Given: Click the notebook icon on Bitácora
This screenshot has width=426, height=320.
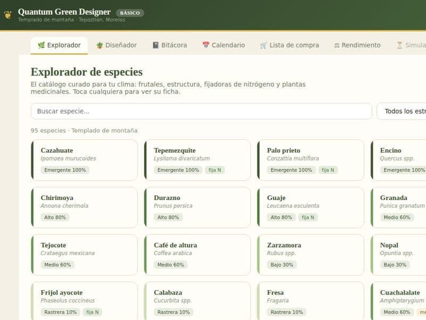Looking at the screenshot, I should tap(155, 45).
